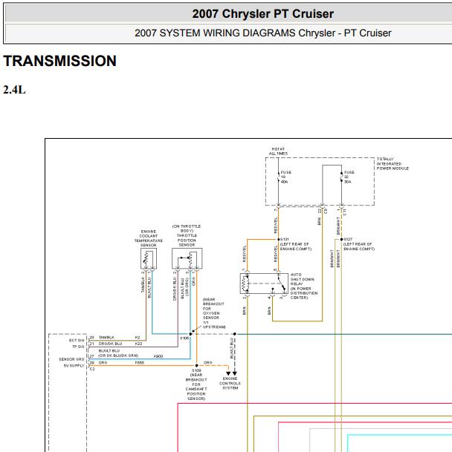Click the "ORG/DK BLU" wire label at pin 21
Screen dimensions: 452x452
[110, 344]
